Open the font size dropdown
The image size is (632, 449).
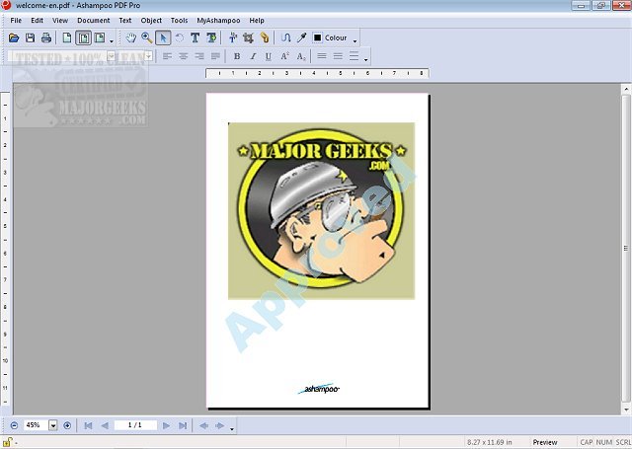[x=149, y=56]
